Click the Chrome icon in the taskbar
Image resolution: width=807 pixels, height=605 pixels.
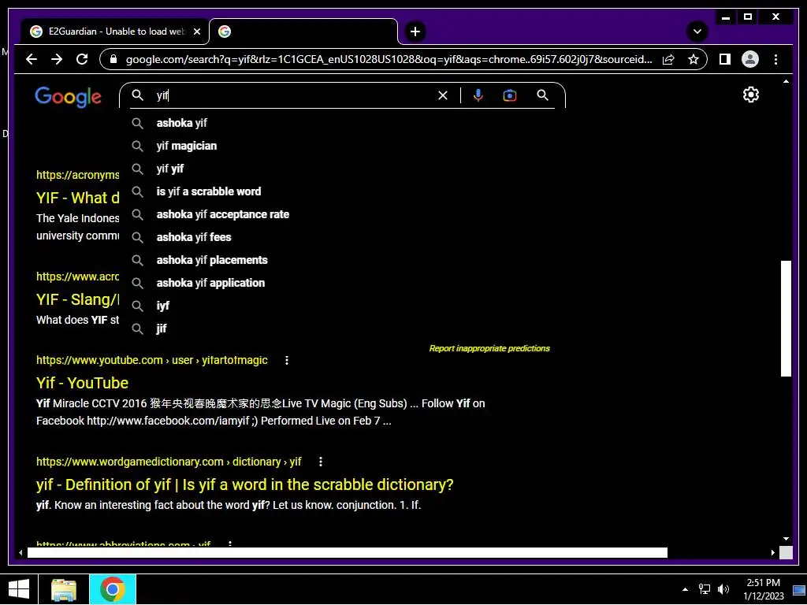point(113,589)
